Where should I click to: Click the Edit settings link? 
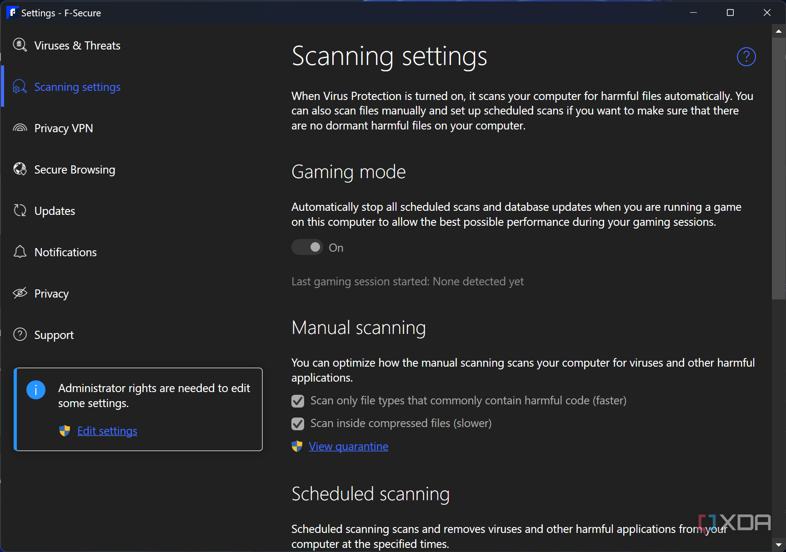[x=107, y=431]
